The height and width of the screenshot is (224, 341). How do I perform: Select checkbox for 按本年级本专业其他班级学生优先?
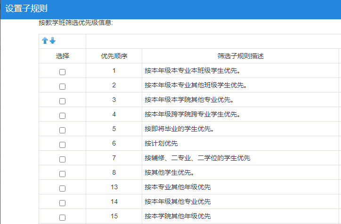(x=62, y=86)
